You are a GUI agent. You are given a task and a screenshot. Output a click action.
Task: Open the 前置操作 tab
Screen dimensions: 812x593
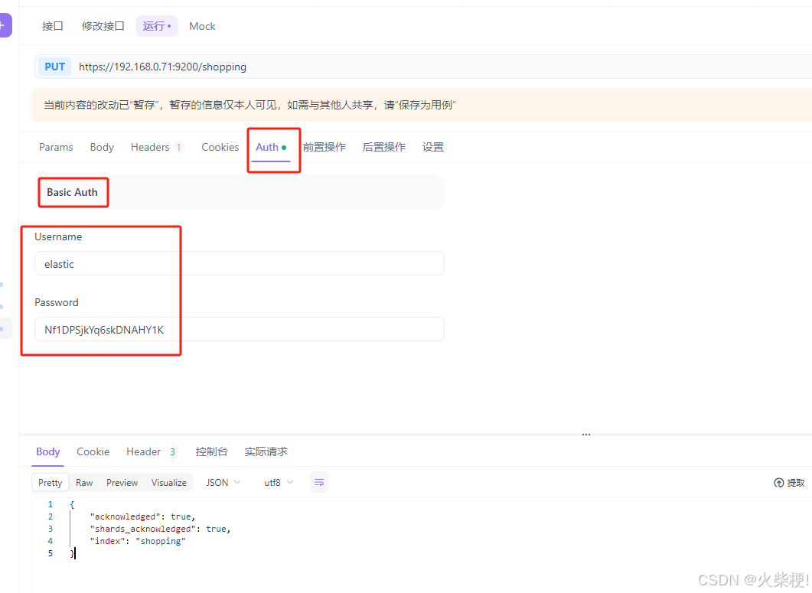point(324,147)
